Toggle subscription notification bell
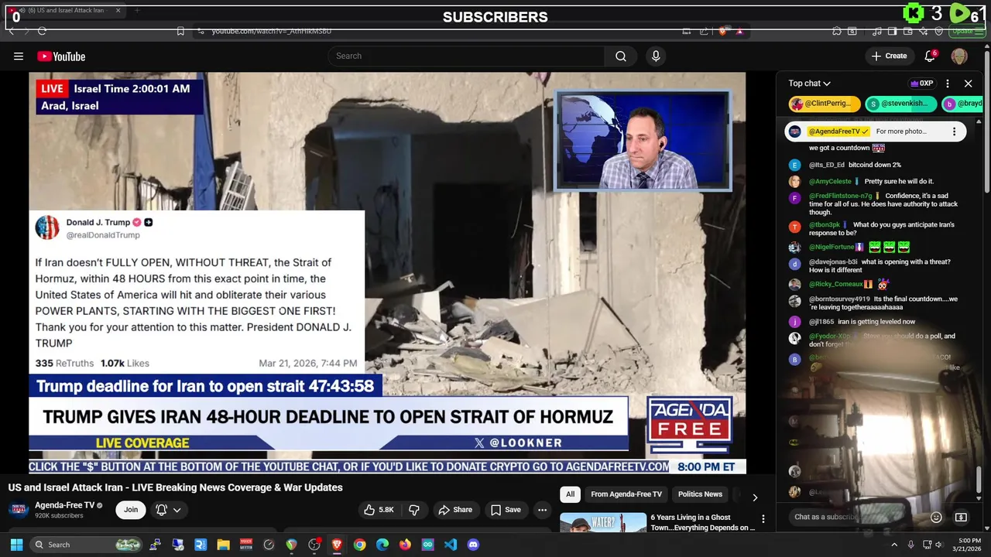The image size is (991, 557). point(162,510)
